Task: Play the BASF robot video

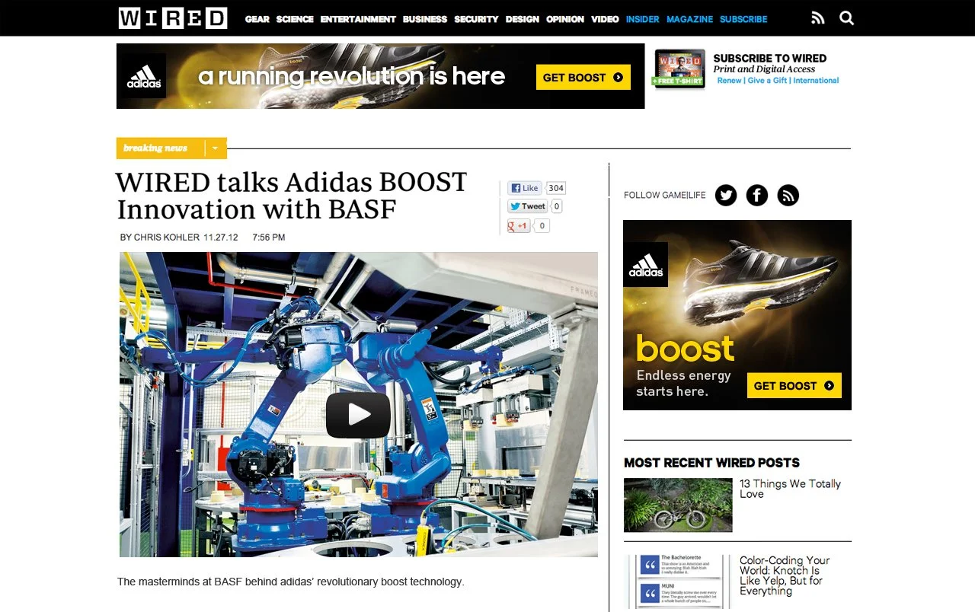Action: (358, 415)
